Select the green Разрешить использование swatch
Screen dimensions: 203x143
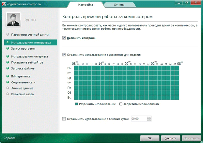[x=76, y=104]
